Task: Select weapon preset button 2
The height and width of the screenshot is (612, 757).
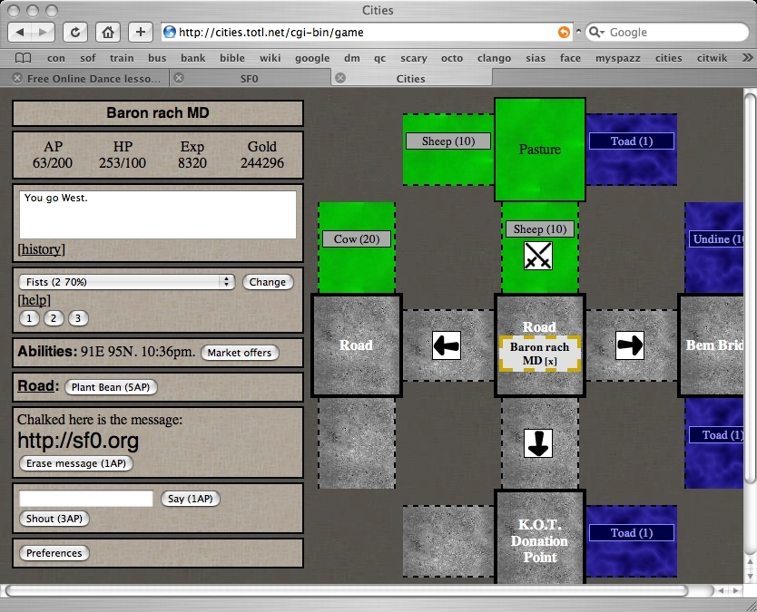Action: [54, 318]
